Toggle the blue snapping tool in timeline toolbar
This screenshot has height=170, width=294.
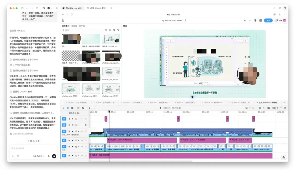[68, 108]
